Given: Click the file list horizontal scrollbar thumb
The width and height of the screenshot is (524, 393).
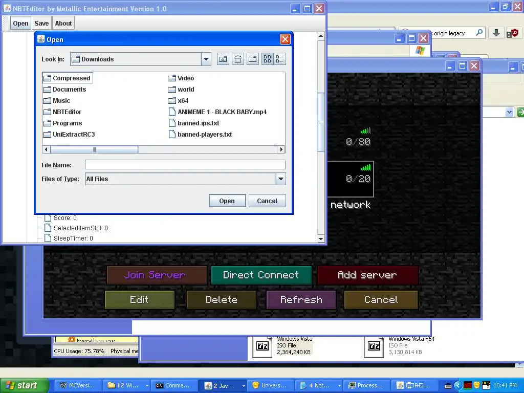Looking at the screenshot, I should tap(94, 149).
